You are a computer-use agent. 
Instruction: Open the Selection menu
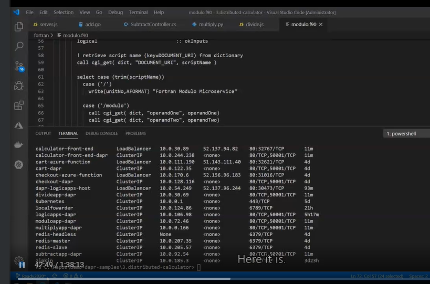(64, 12)
